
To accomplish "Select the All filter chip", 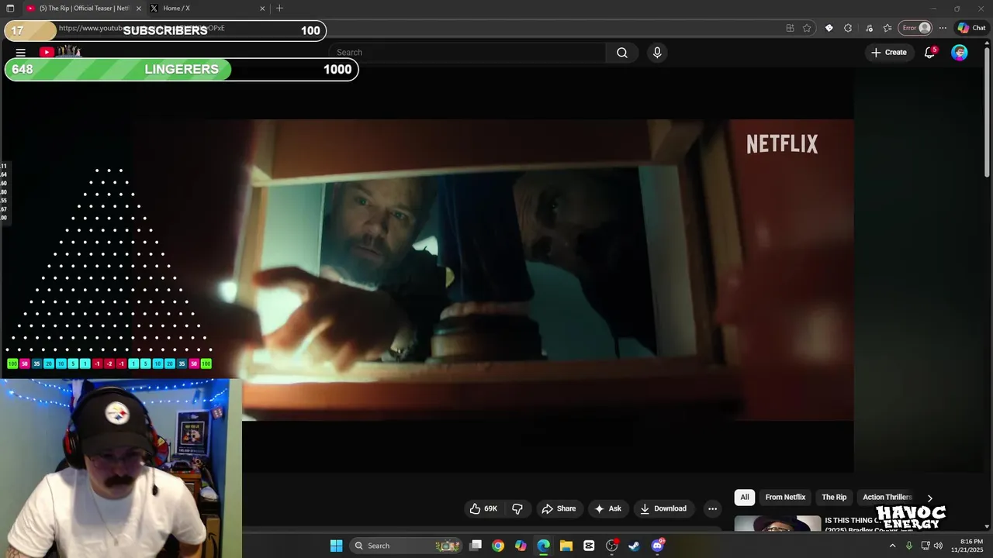I will (x=745, y=498).
